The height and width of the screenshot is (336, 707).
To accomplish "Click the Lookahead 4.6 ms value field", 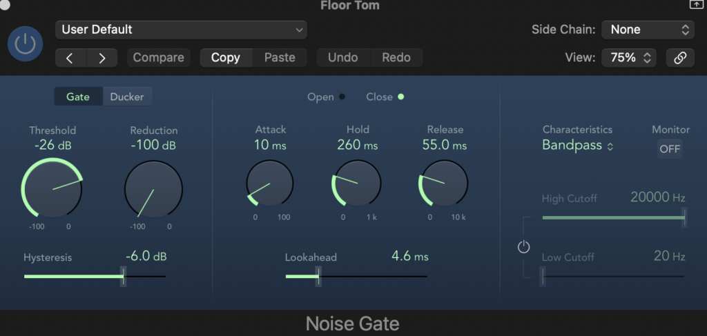I will (x=409, y=257).
